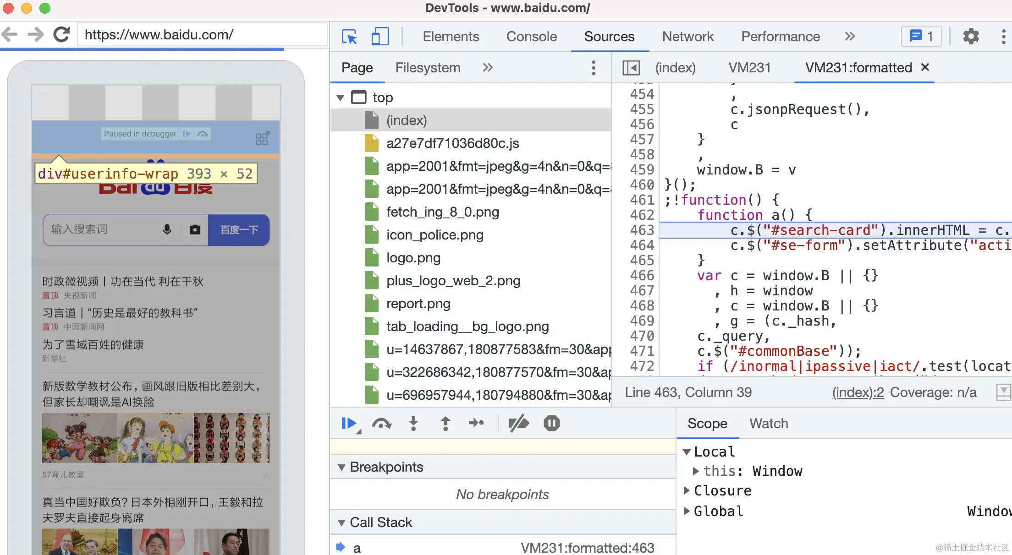Deactivate breakpoints using the toggle icon
1012x555 pixels.
(x=519, y=423)
